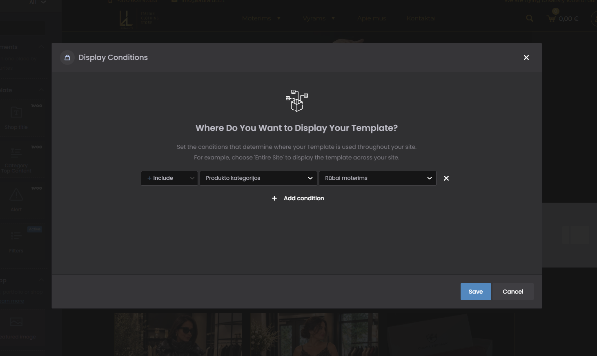Viewport: 597px width, 356px height.
Task: Open the Include condition type dropdown
Action: (x=169, y=178)
